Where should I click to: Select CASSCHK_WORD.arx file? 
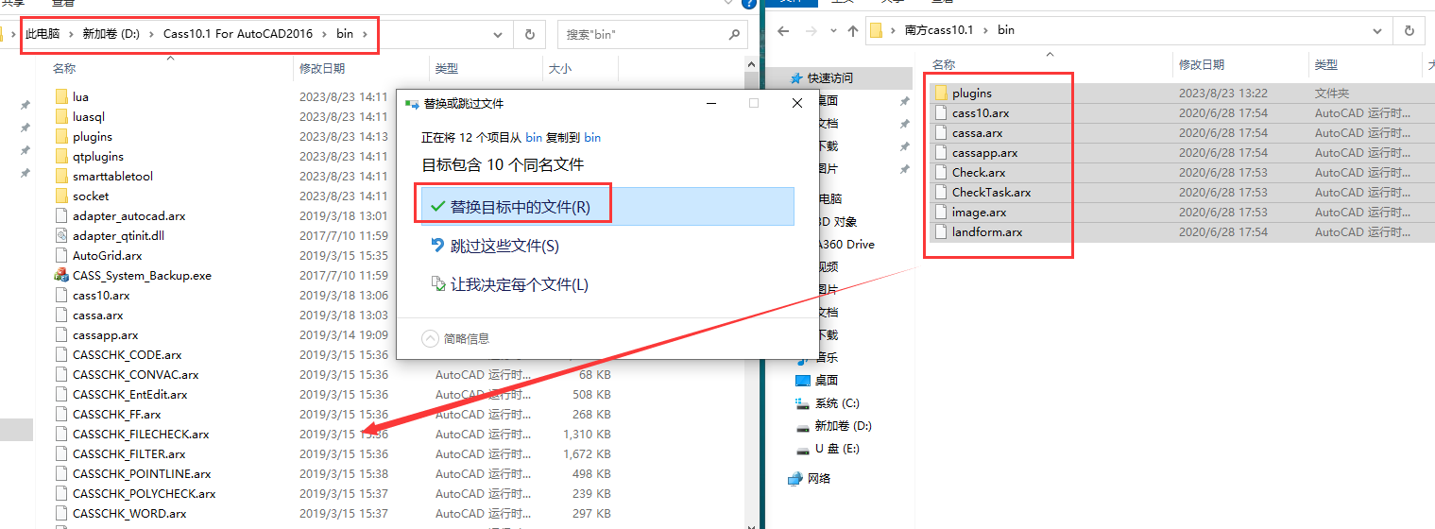tap(129, 513)
